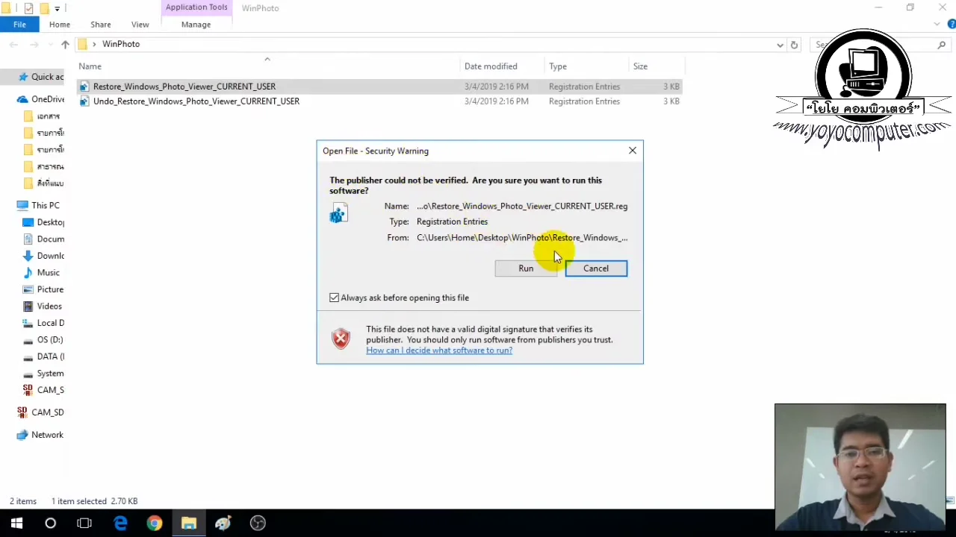Switch to the View tab
Image resolution: width=956 pixels, height=537 pixels.
pos(140,24)
